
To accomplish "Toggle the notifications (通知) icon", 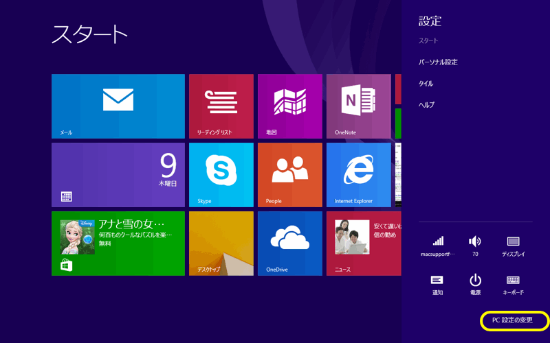I will (438, 283).
